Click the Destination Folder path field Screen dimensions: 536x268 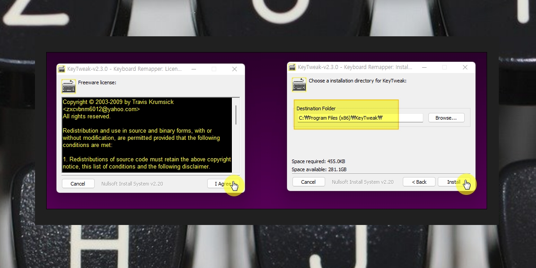360,118
